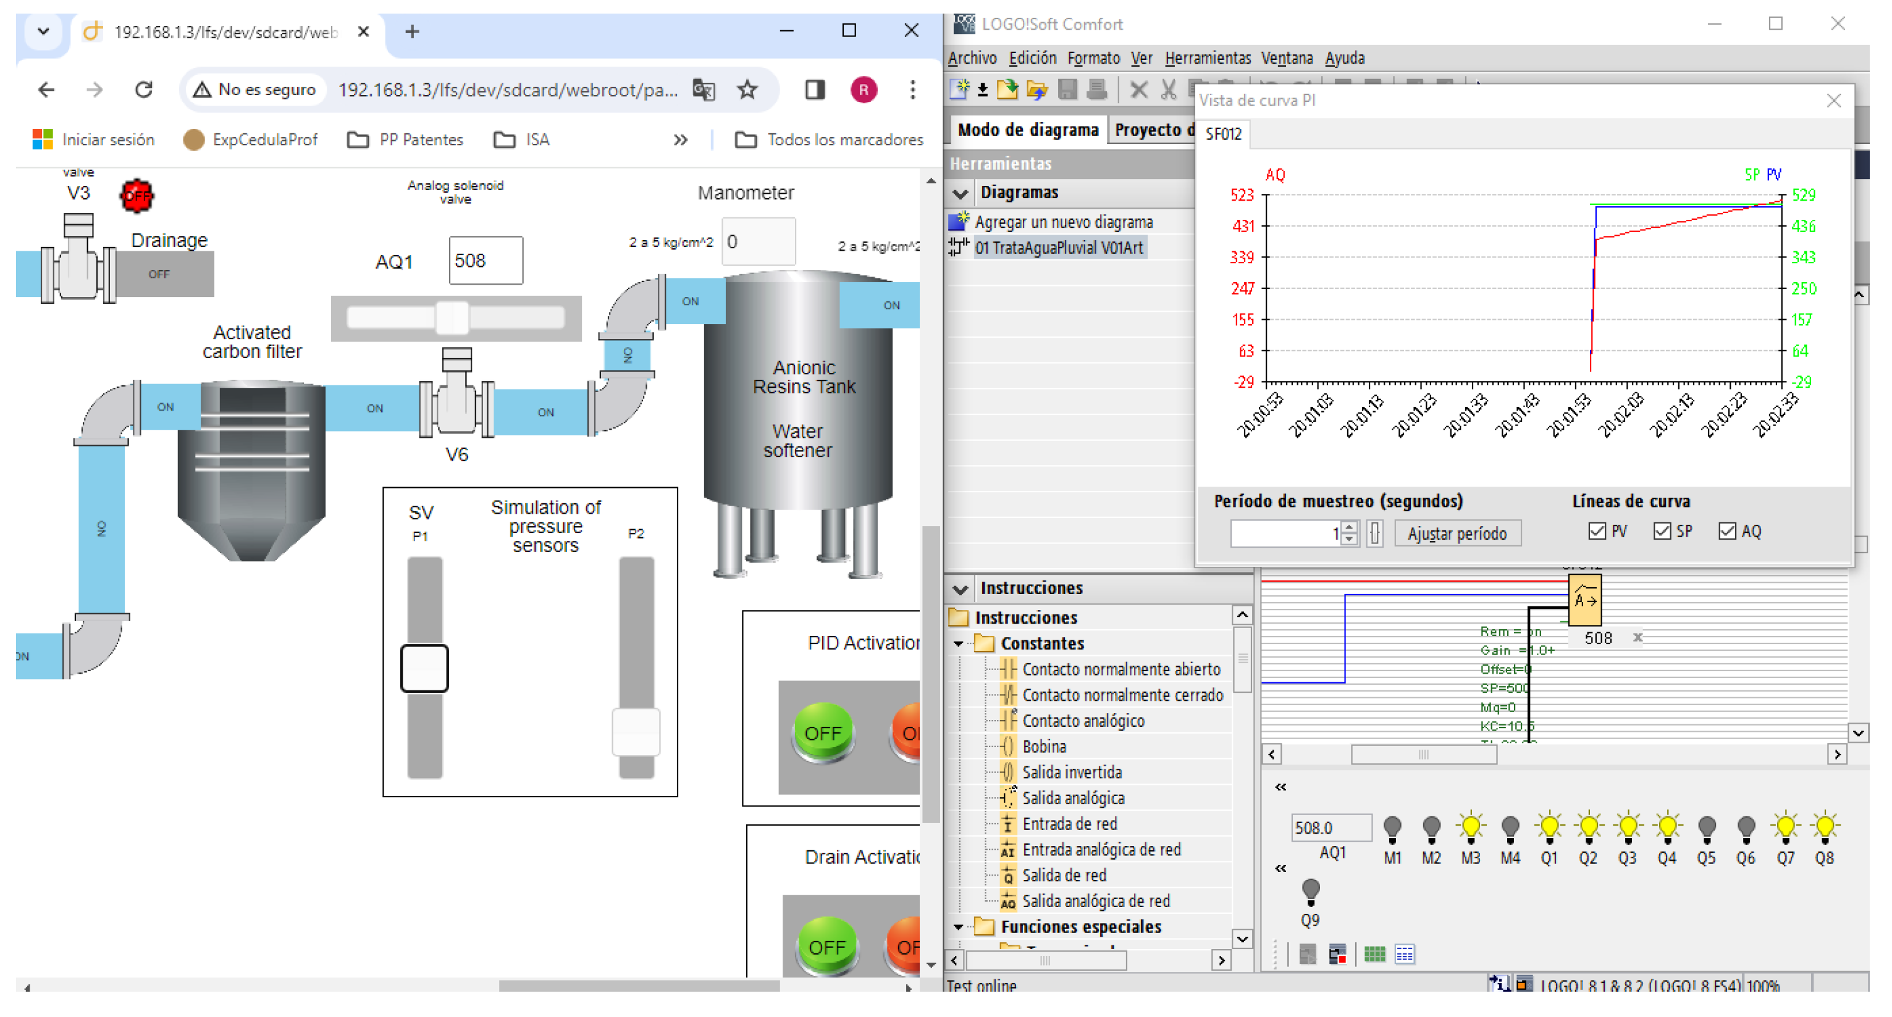
Task: Click the red OFF indicator next to V3
Action: coord(137,195)
